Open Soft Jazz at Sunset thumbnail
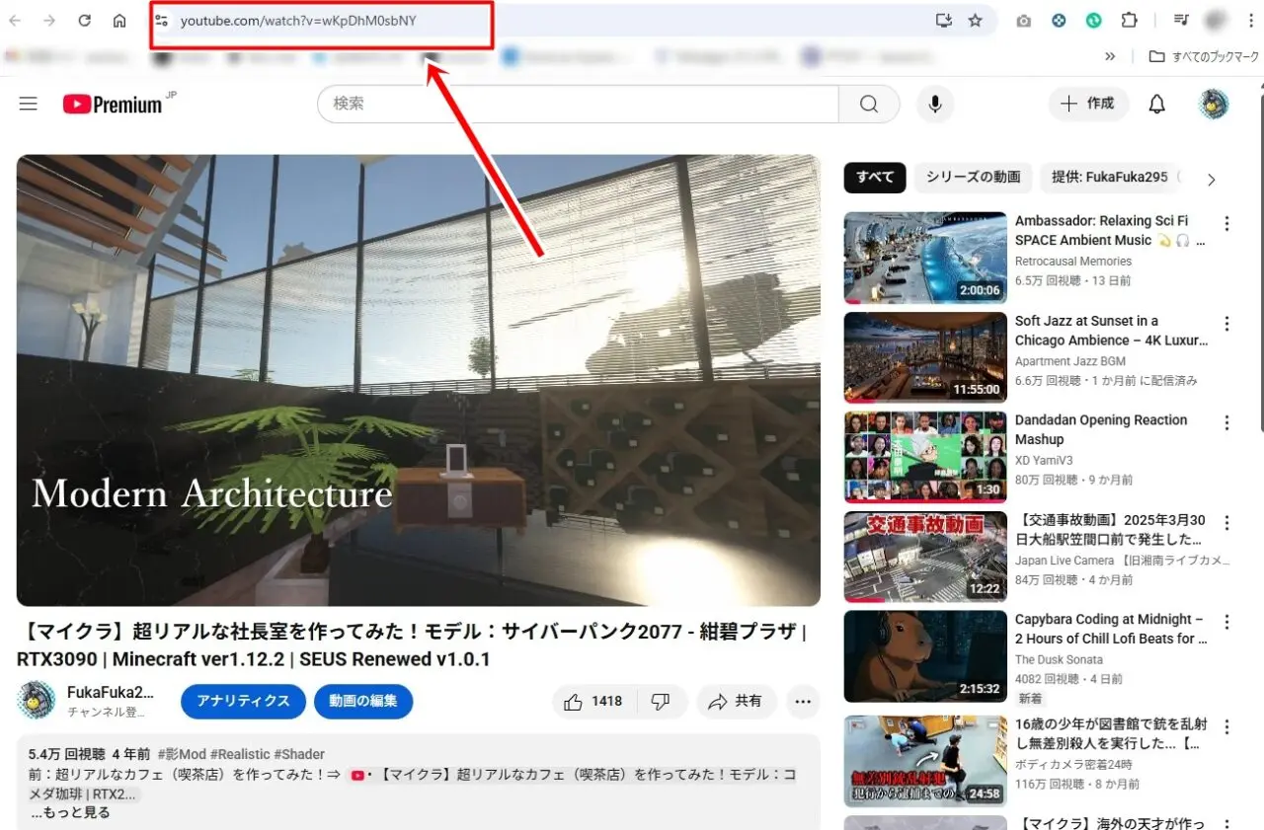 click(925, 357)
